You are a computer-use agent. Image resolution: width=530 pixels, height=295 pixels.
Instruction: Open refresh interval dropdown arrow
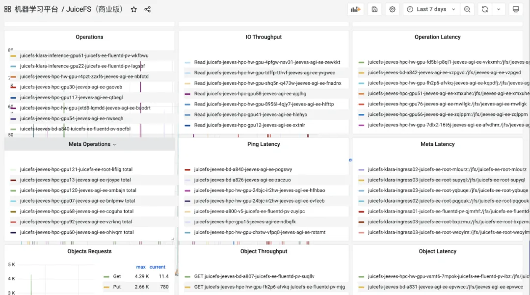[499, 9]
